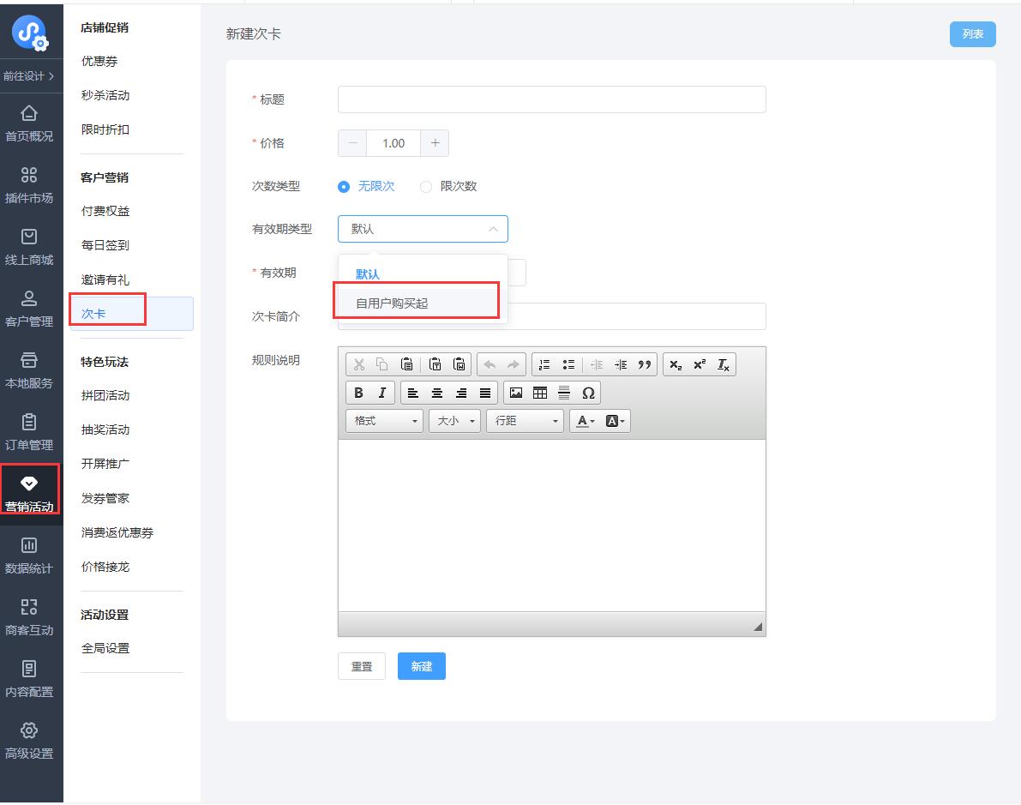
Task: Expand the 格式 format dropdown
Action: pyautogui.click(x=384, y=421)
